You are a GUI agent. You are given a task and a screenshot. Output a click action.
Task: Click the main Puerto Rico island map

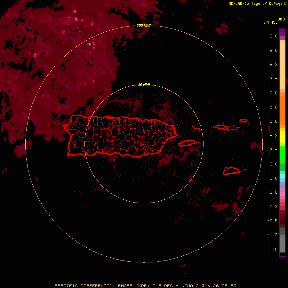tap(120, 136)
